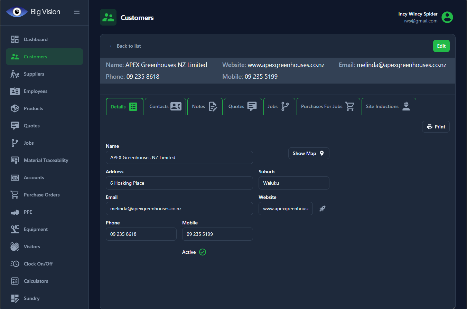
Task: Click the green Edit button
Action: 441,46
